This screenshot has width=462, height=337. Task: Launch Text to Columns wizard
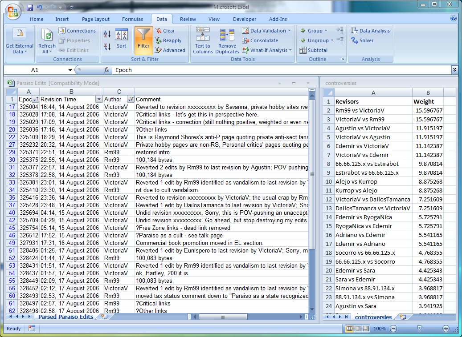tap(203, 40)
